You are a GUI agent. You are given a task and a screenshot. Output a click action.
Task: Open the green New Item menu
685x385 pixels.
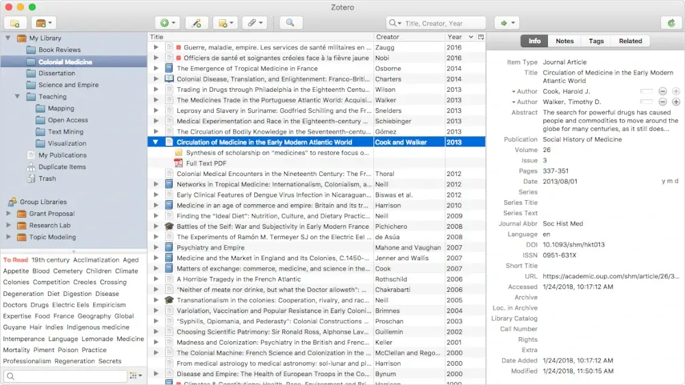(167, 23)
